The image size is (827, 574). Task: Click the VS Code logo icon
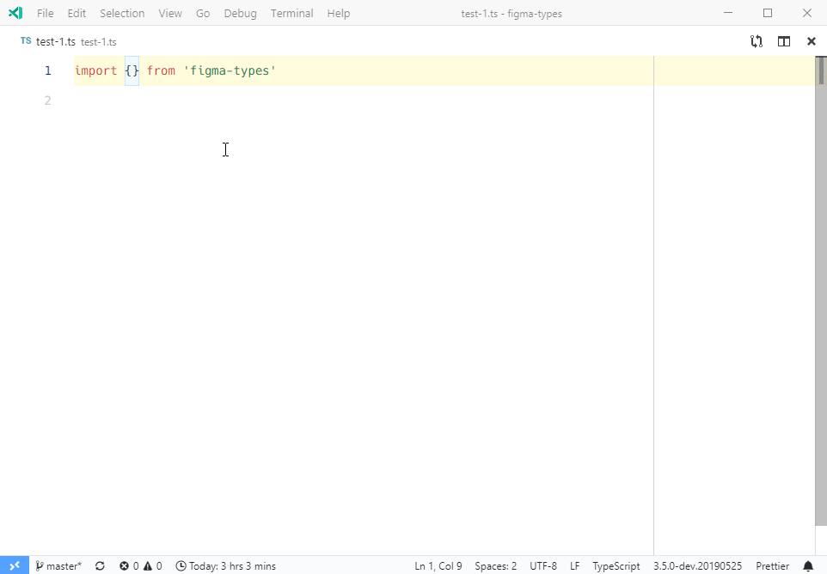click(x=15, y=13)
